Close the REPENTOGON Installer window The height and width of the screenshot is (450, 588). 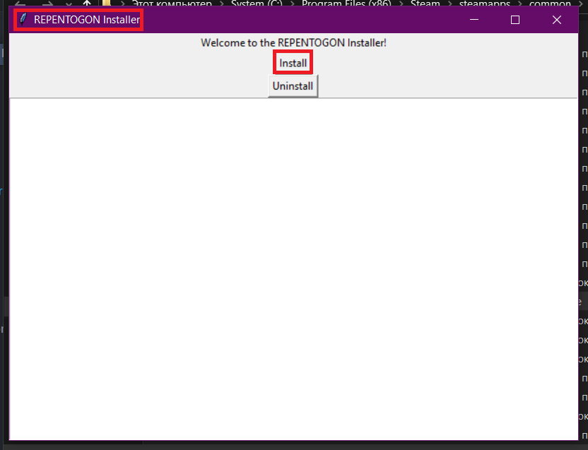point(557,20)
